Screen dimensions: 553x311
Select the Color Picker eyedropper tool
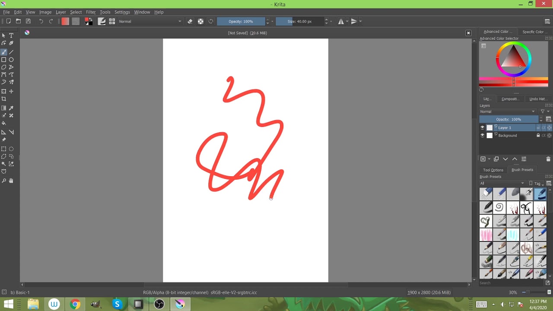11,108
